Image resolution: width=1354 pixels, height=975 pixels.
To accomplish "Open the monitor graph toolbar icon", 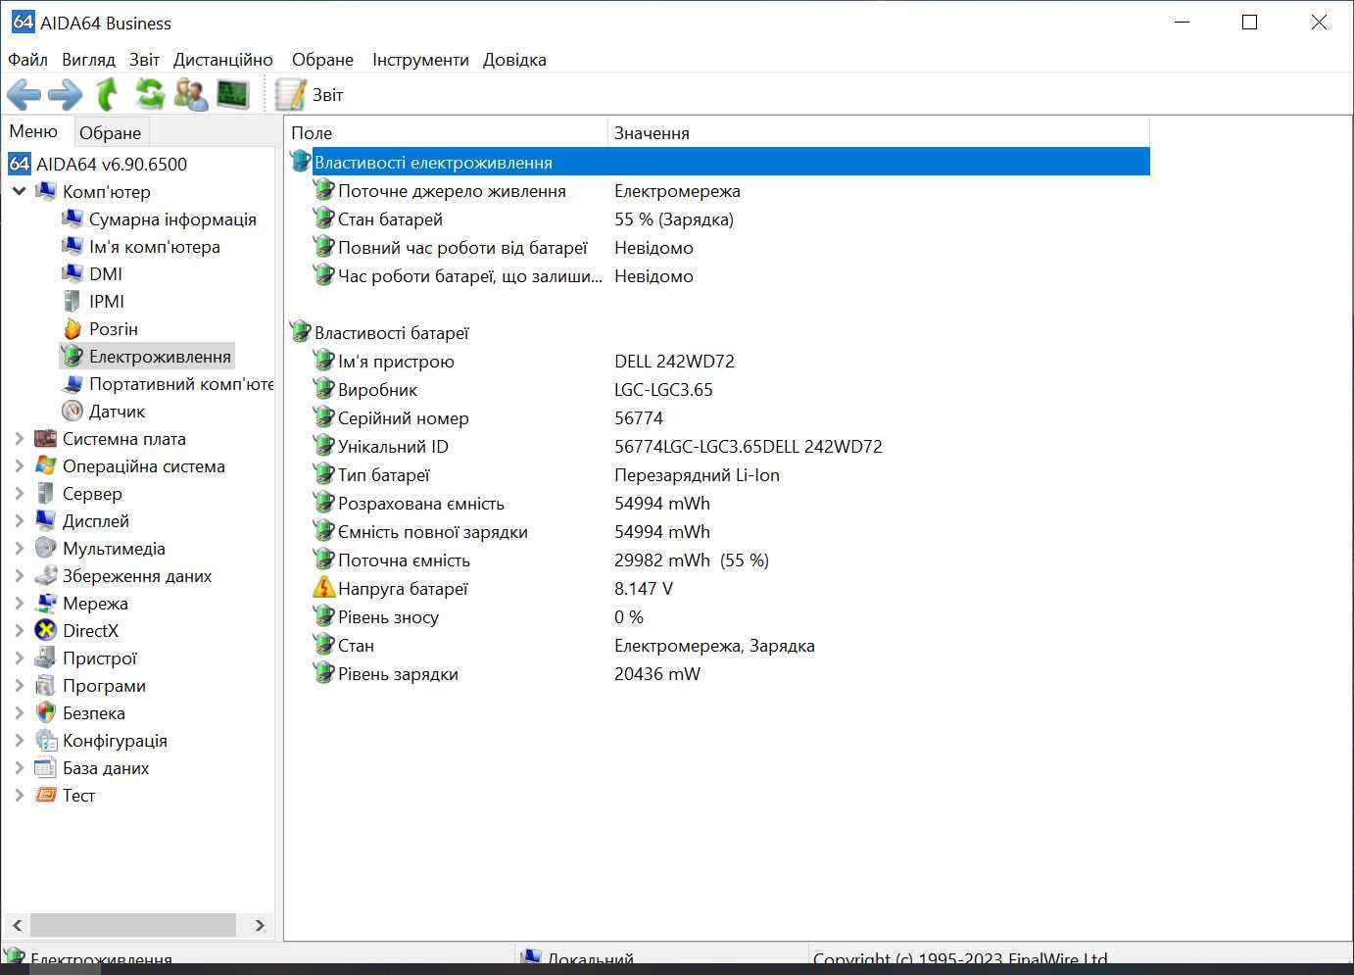I will click(x=233, y=94).
